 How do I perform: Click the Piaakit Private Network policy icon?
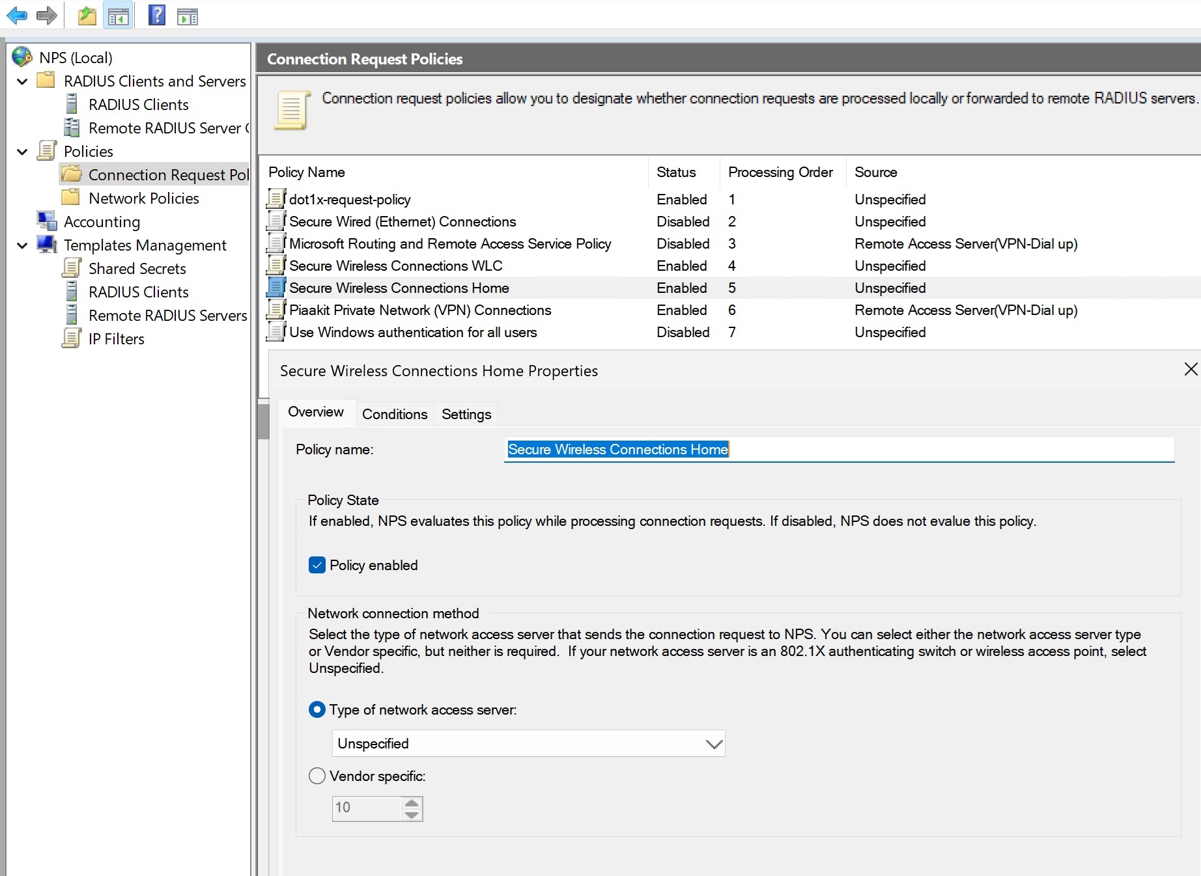point(276,309)
